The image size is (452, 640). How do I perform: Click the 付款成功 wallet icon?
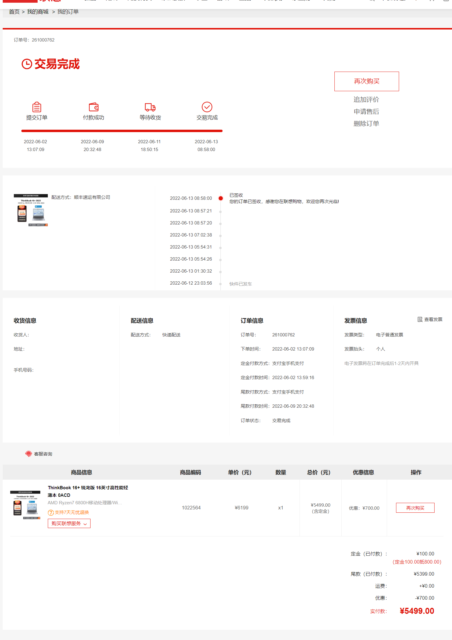[x=94, y=107]
